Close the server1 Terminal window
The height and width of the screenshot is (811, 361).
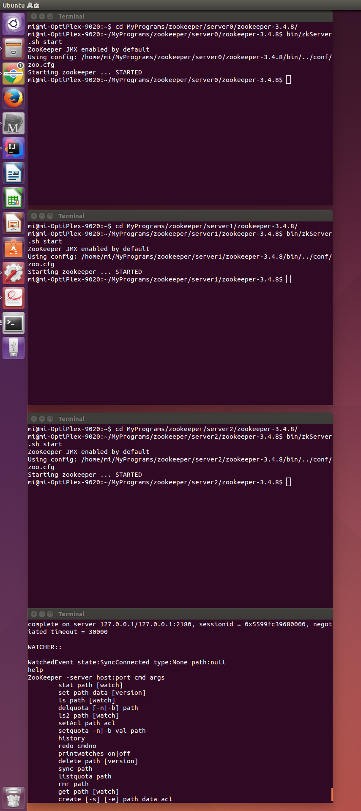[34, 216]
